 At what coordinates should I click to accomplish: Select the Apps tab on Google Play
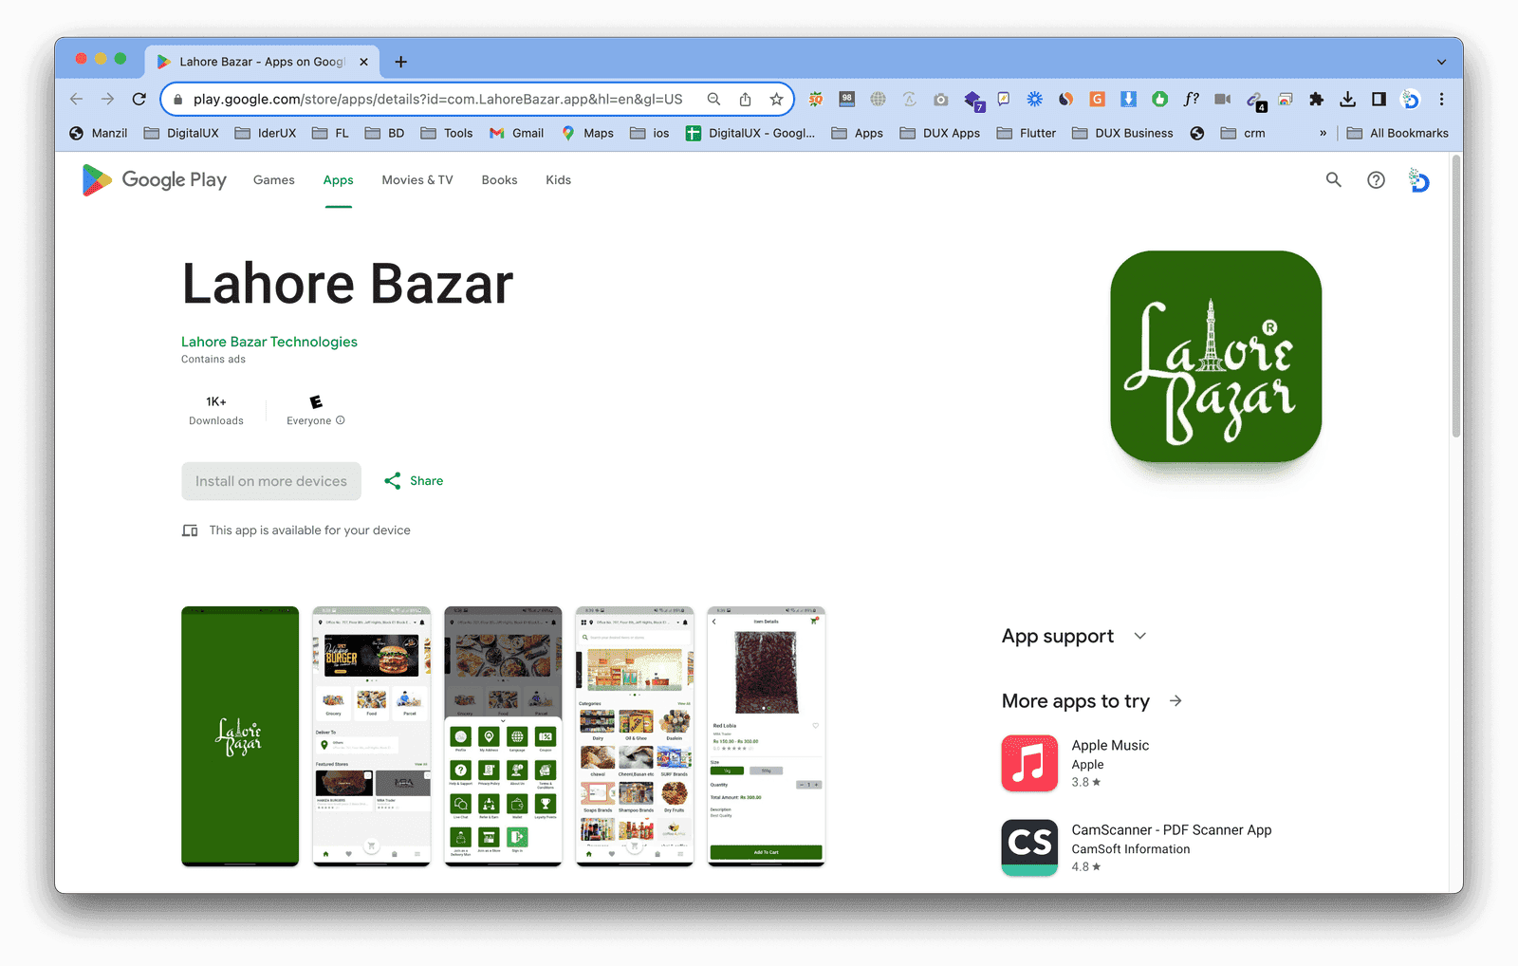[x=338, y=179]
